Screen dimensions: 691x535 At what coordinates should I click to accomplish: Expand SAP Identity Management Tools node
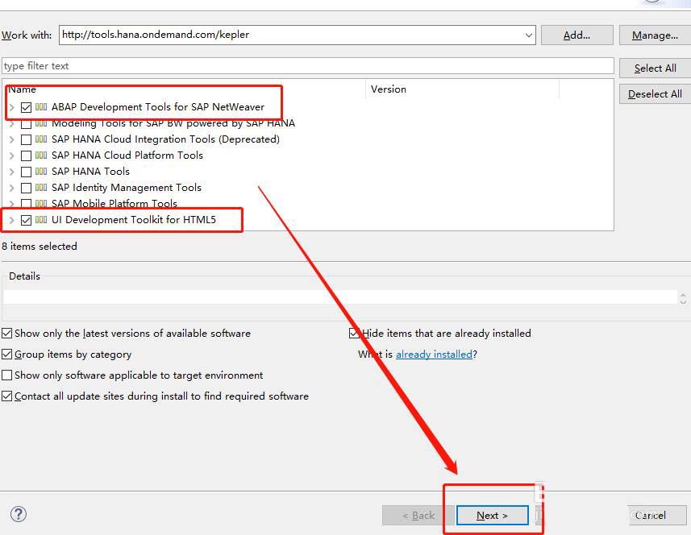point(12,188)
